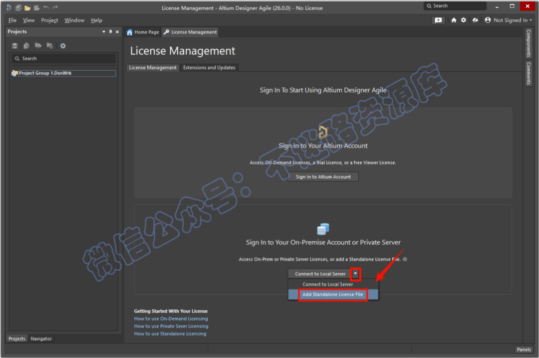Click the Sign In to Altium Account button

pyautogui.click(x=323, y=177)
